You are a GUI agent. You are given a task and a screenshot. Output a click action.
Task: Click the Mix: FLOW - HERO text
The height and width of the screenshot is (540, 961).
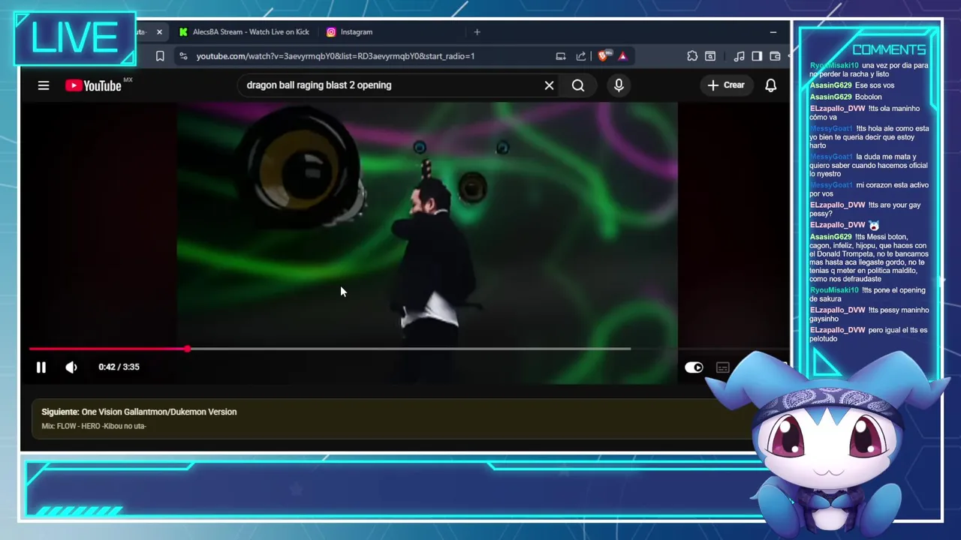click(x=94, y=426)
